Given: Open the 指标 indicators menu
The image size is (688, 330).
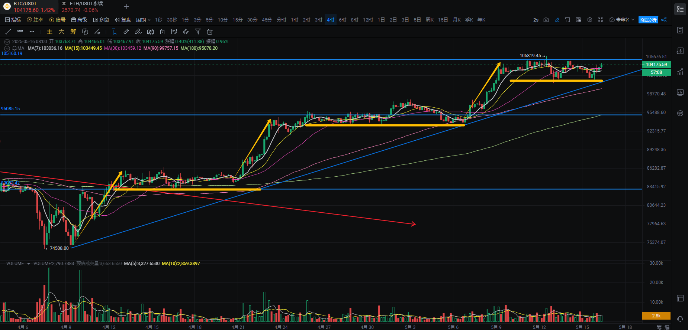Looking at the screenshot, I should [13, 20].
